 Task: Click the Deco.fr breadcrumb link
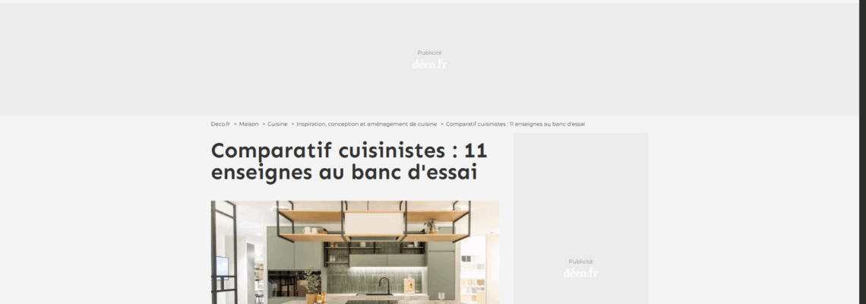[220, 123]
